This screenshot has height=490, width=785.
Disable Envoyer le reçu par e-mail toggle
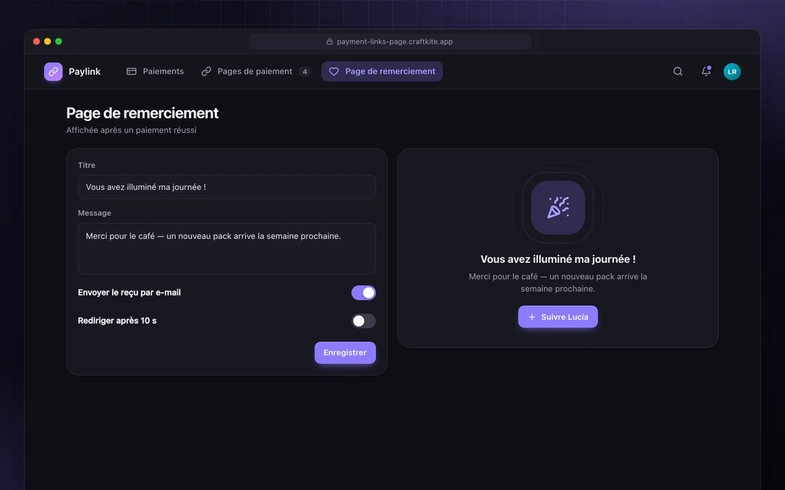pyautogui.click(x=364, y=293)
